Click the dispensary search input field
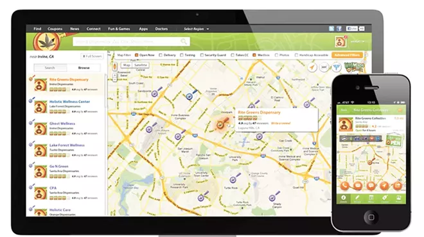 [131, 42]
